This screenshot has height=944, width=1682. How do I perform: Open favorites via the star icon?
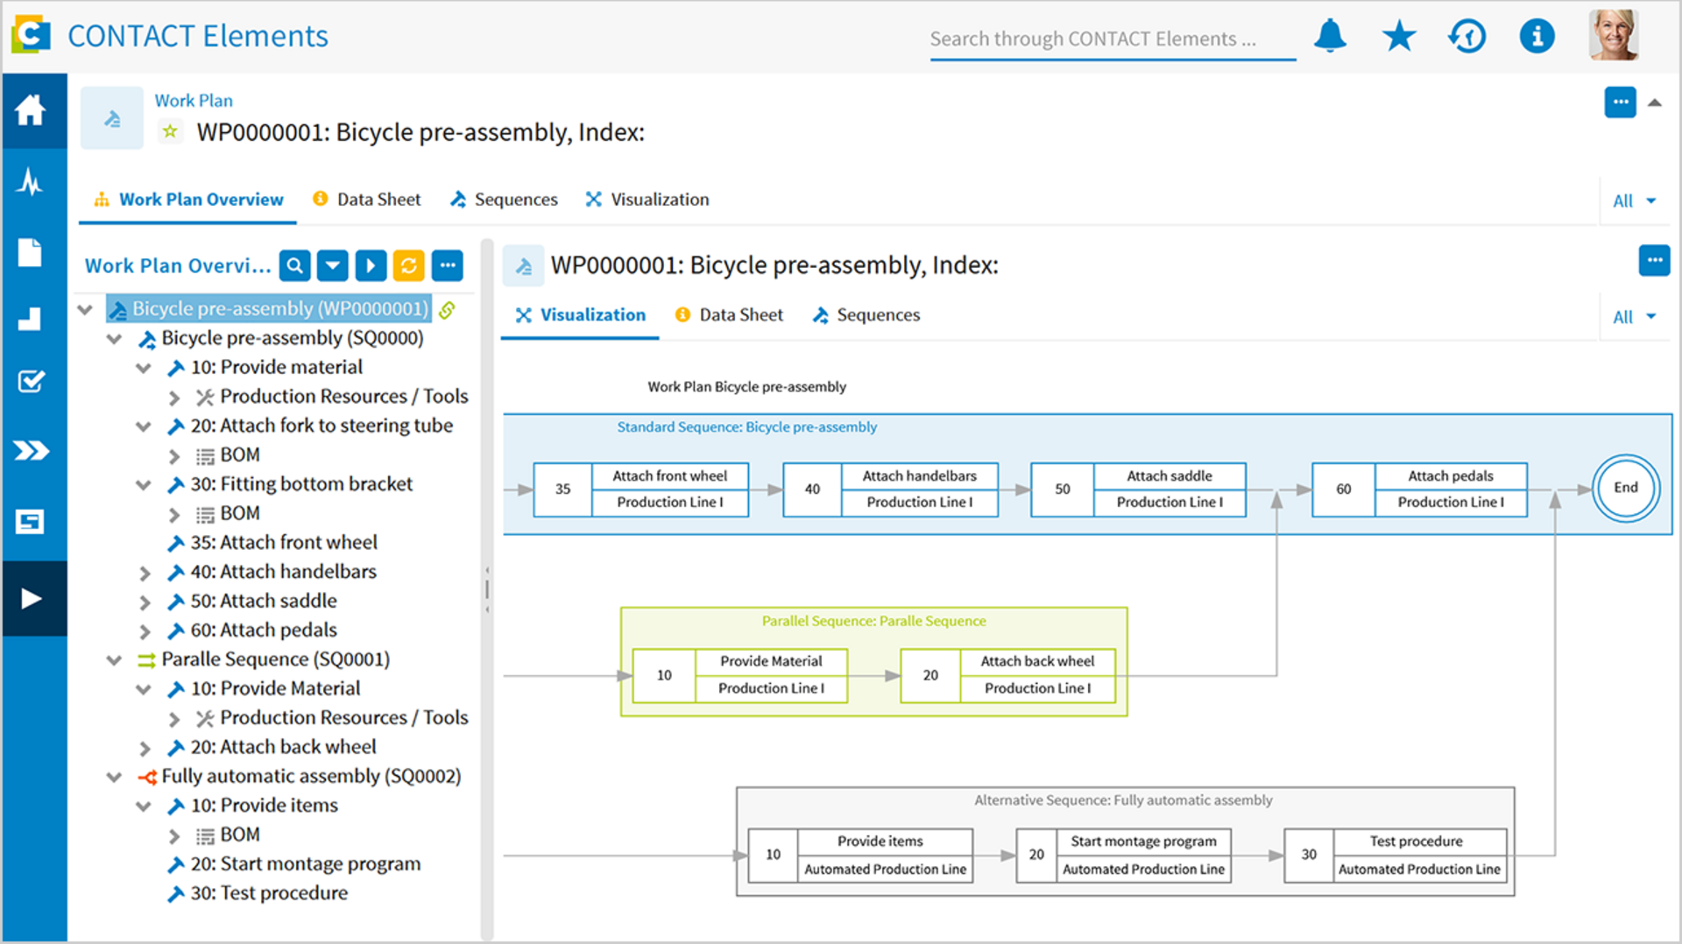(x=1398, y=37)
